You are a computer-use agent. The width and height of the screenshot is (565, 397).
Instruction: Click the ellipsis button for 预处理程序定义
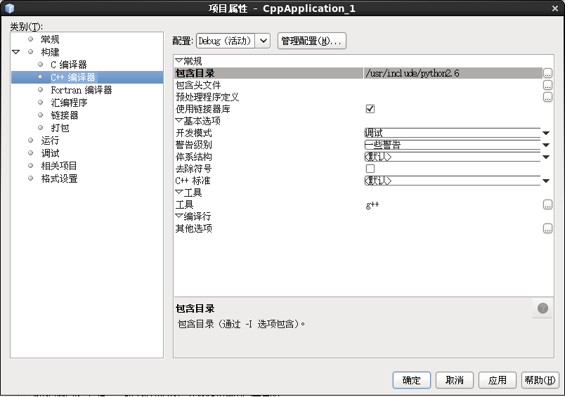(547, 97)
